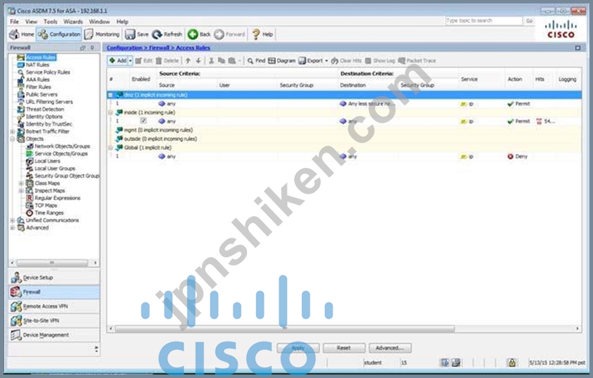Image resolution: width=593 pixels, height=378 pixels.
Task: Expand the Unified Communications node
Action: pyautogui.click(x=12, y=220)
